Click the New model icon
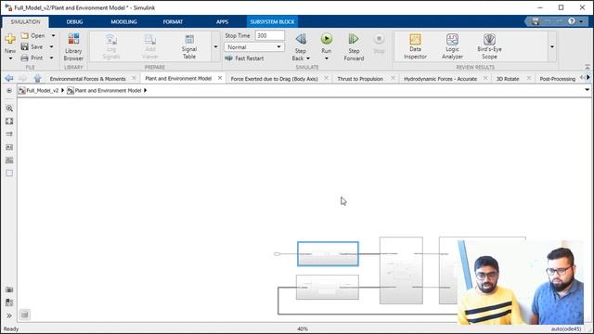The image size is (594, 334). click(x=10, y=39)
